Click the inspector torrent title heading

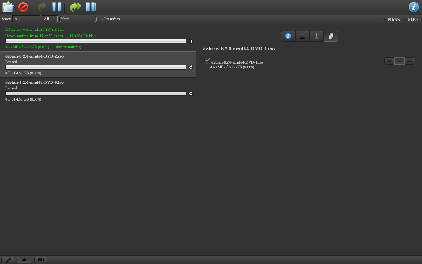coord(239,49)
